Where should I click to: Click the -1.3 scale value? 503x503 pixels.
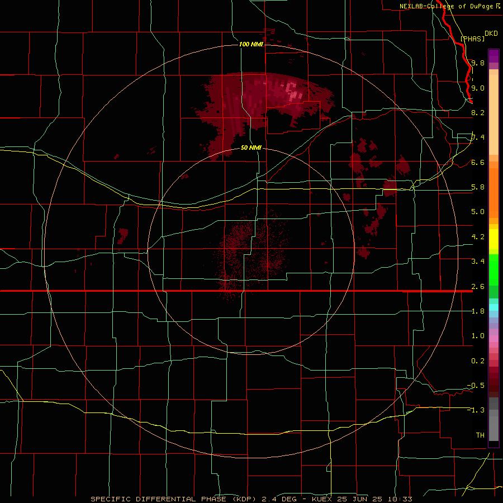pos(476,410)
